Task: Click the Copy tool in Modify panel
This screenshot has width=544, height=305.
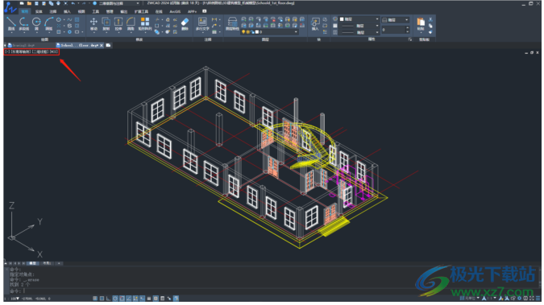Action: [x=106, y=24]
